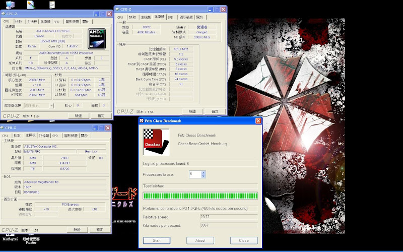
Task: Open the My Computer desktop icon
Action: point(10,4)
